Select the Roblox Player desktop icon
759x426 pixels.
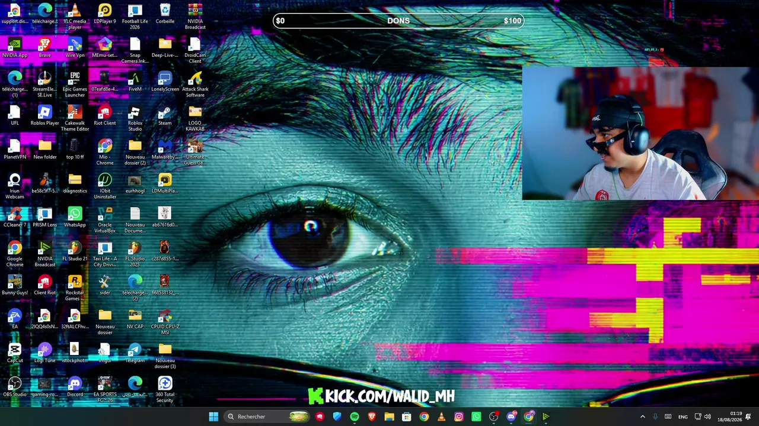pyautogui.click(x=45, y=115)
